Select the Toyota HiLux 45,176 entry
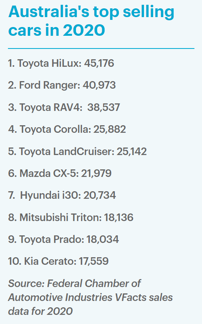 tap(61, 63)
